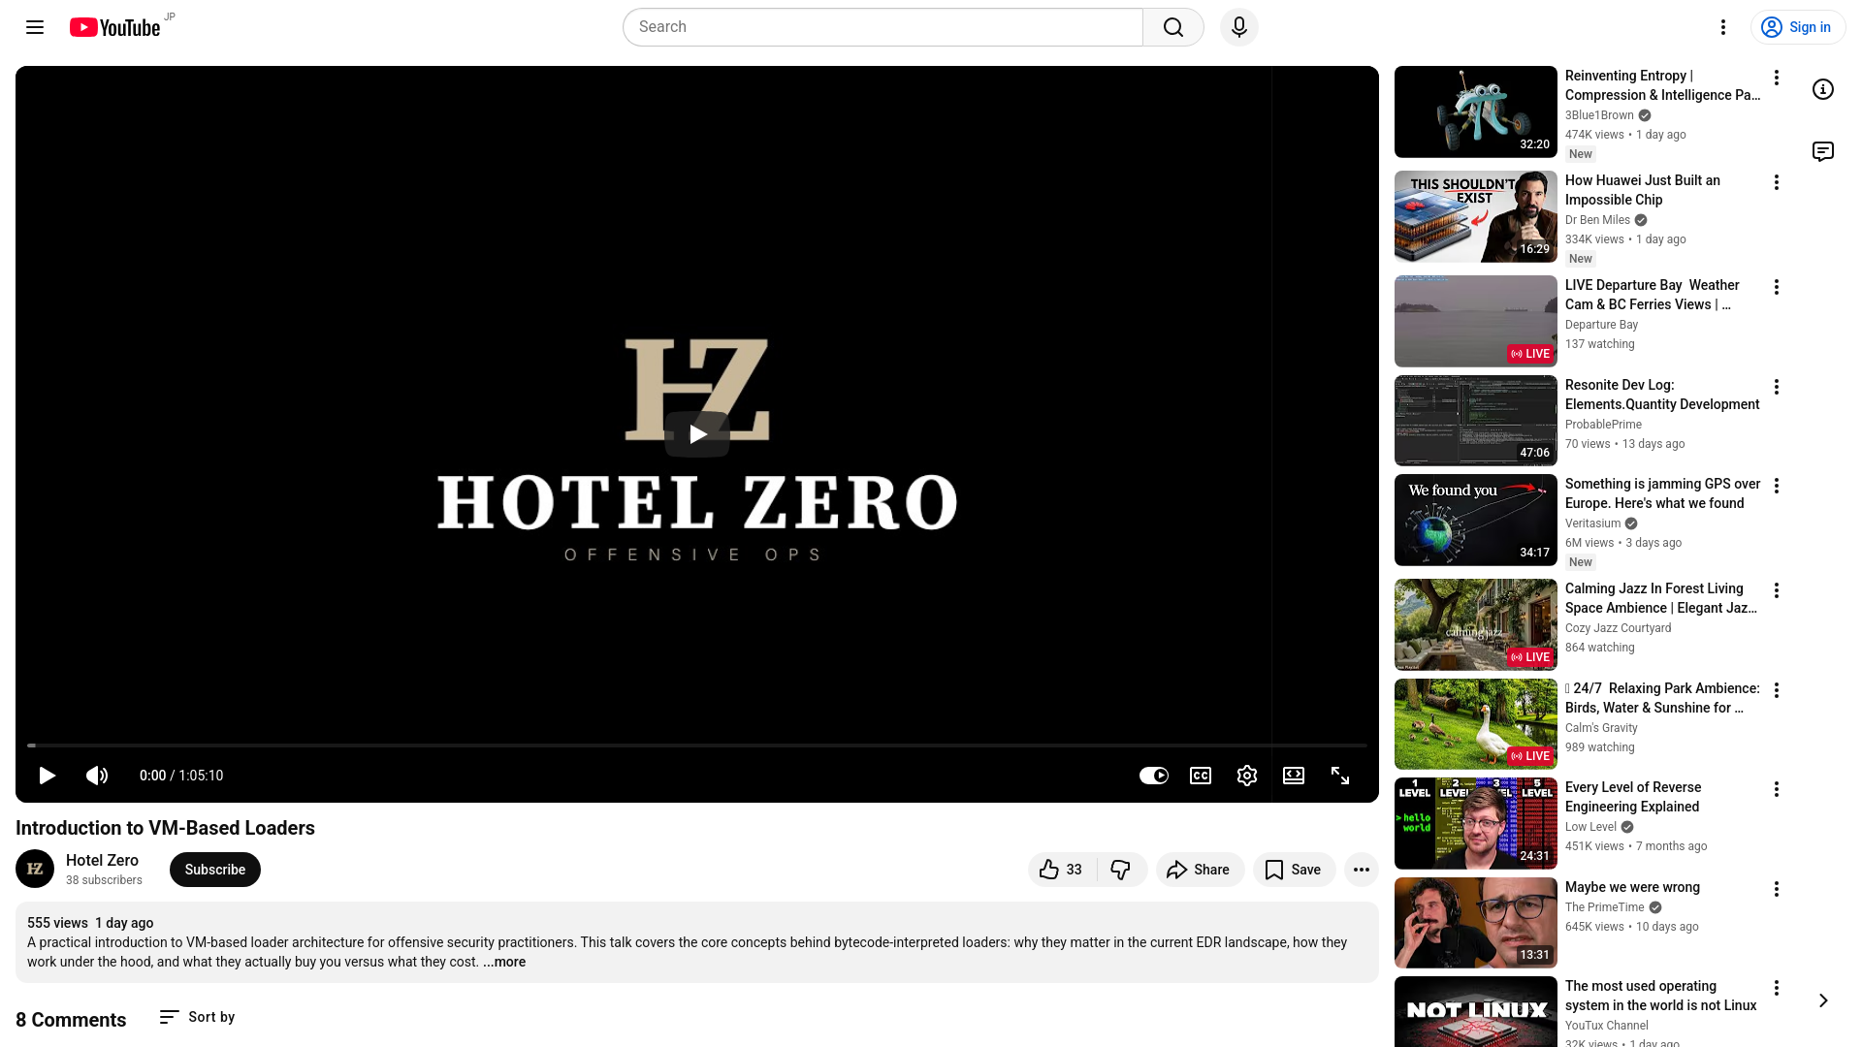The image size is (1862, 1047).
Task: Open Reinventing Entropy video thumbnail
Action: click(1476, 111)
